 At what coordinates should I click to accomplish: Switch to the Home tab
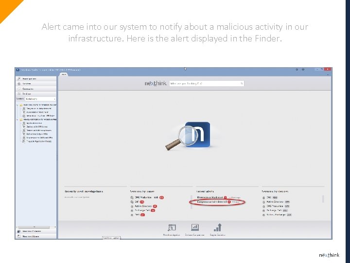[64, 74]
